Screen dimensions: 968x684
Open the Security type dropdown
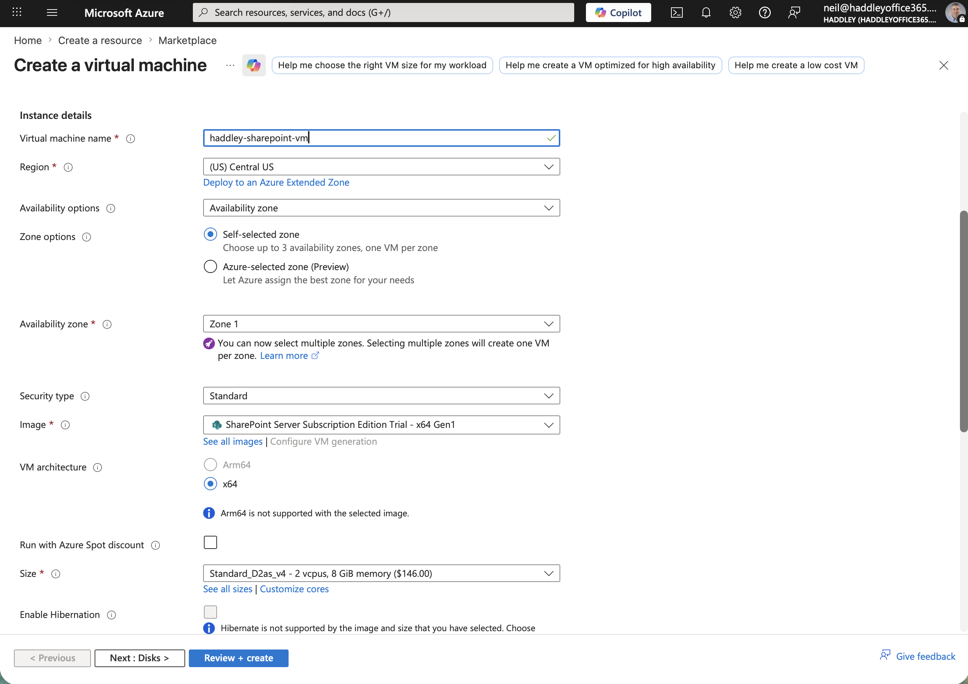[x=382, y=396]
